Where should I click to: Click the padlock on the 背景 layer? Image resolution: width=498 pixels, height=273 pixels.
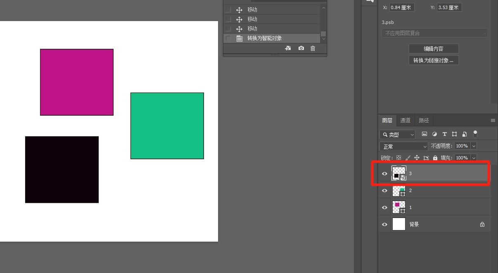482,224
